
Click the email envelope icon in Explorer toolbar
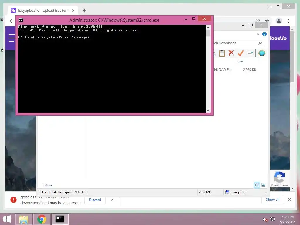tap(250, 53)
